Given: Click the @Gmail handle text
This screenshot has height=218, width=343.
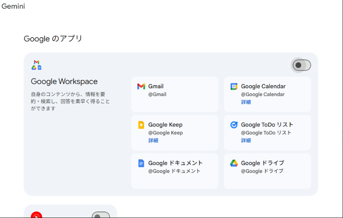Looking at the screenshot, I should pos(157,94).
